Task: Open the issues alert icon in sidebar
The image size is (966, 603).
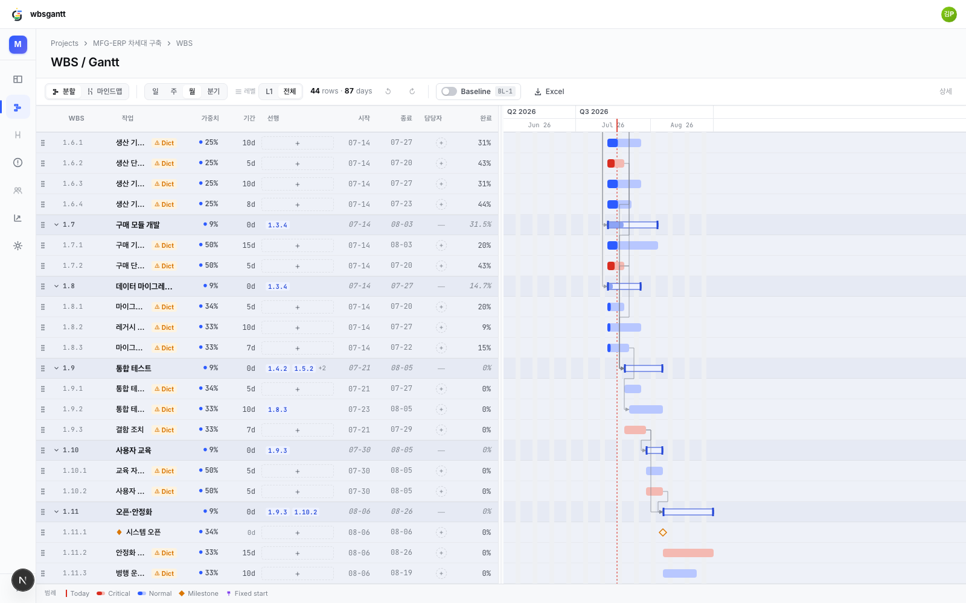Action: click(x=18, y=163)
